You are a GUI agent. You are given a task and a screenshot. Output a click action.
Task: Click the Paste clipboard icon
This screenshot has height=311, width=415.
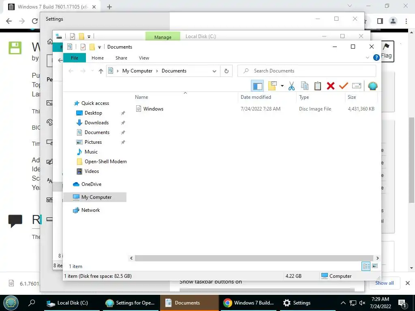click(318, 86)
